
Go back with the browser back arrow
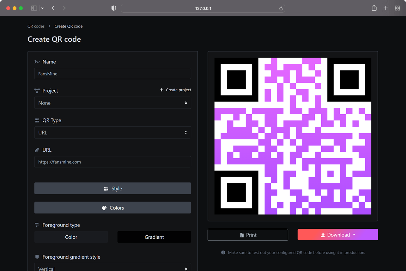[x=53, y=8]
